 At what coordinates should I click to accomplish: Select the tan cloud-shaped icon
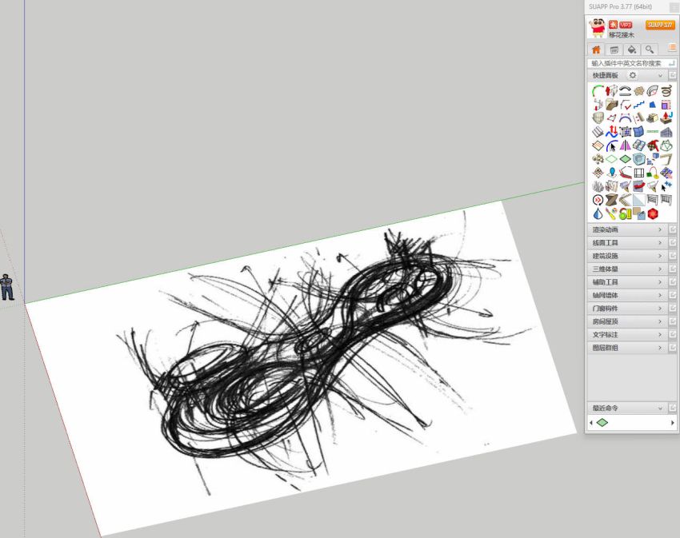[639, 91]
